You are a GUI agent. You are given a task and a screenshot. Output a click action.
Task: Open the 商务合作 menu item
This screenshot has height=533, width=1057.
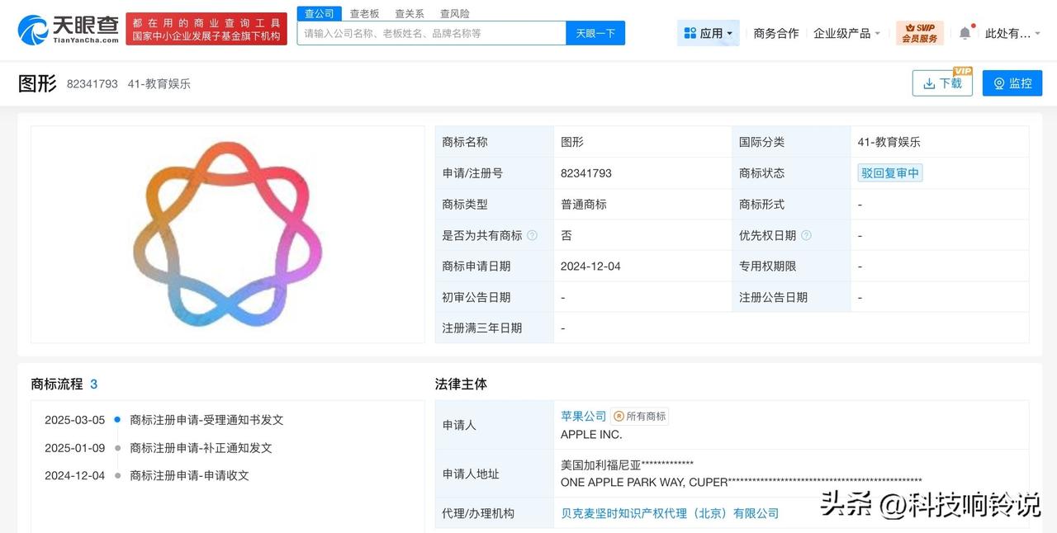tap(776, 33)
